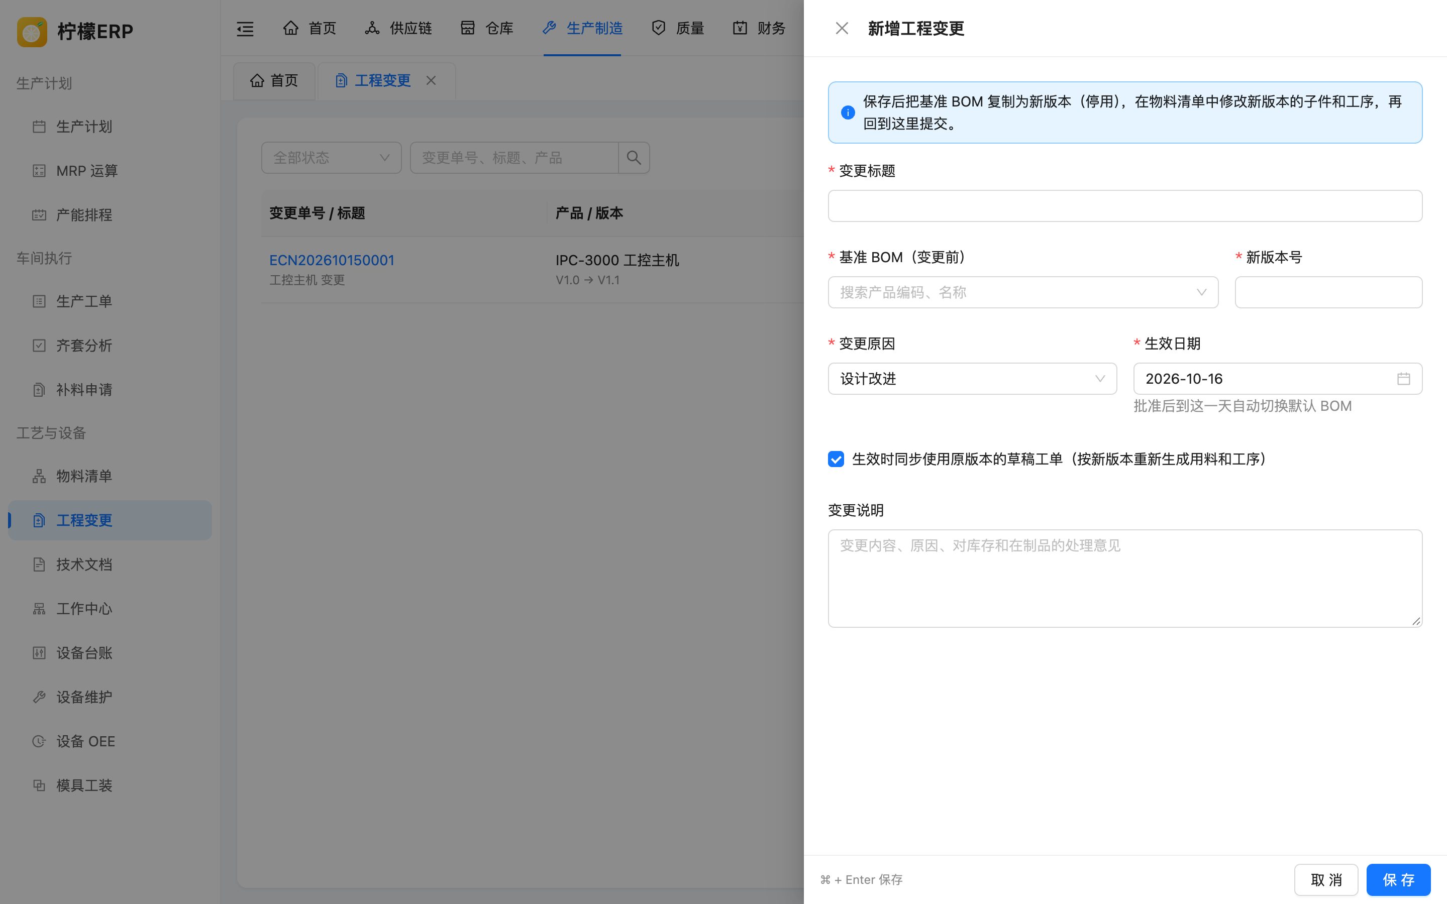Go to 产能排程 sidebar item
This screenshot has height=904, width=1447.
110,214
